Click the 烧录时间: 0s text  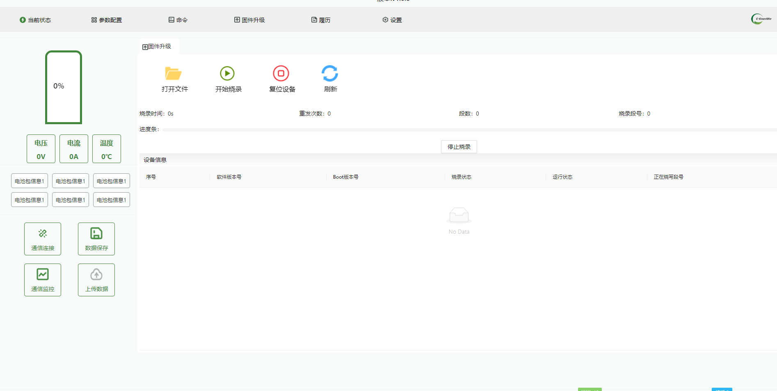click(x=156, y=114)
